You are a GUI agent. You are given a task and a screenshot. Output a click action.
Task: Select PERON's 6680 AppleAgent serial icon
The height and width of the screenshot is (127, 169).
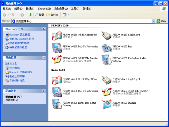click(x=106, y=80)
